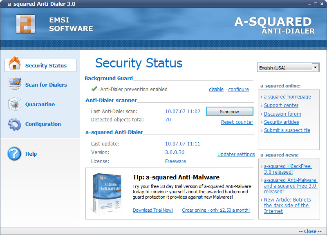The height and width of the screenshot is (235, 327).
Task: Open the Support center link
Action: (x=281, y=105)
